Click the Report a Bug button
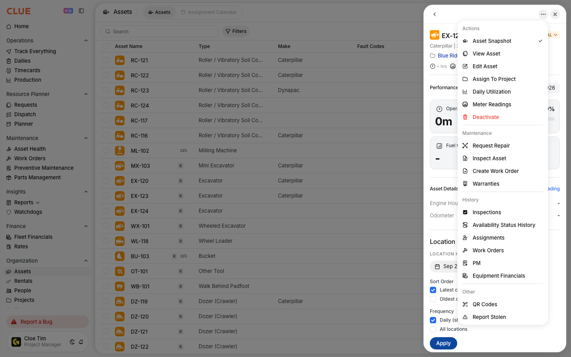The width and height of the screenshot is (571, 357). point(48,322)
